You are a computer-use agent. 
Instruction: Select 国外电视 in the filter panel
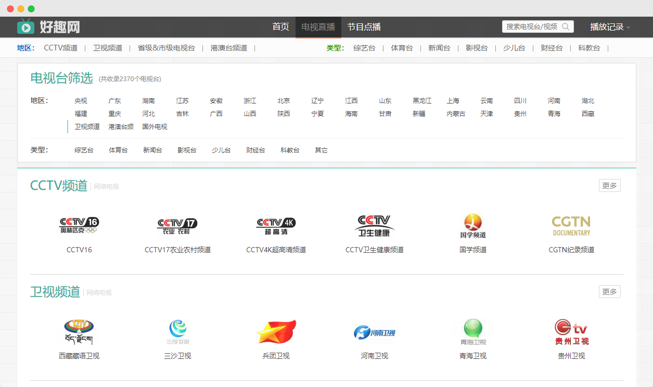[x=155, y=127]
